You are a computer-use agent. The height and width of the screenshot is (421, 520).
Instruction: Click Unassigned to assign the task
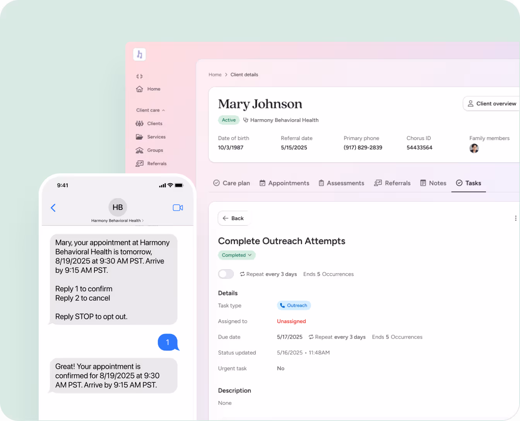pos(291,321)
